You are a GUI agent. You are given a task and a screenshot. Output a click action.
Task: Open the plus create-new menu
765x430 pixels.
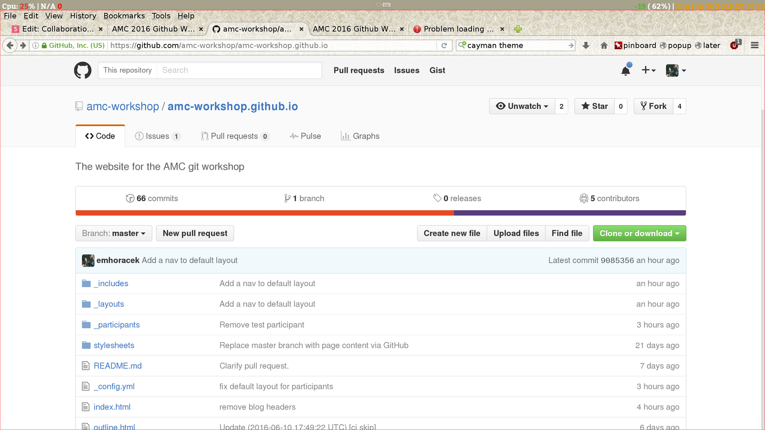(x=648, y=70)
